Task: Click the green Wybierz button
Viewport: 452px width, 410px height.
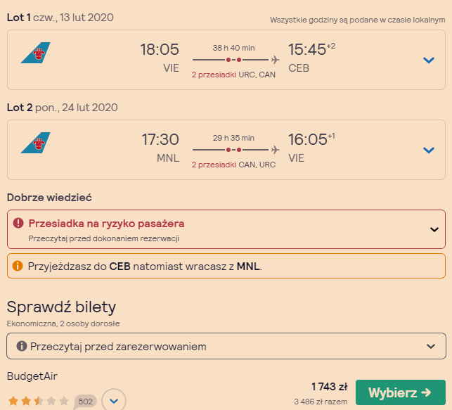Action: (401, 392)
